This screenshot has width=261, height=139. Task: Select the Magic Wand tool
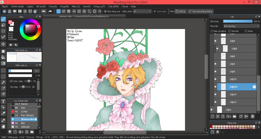pyautogui.click(x=3, y=82)
